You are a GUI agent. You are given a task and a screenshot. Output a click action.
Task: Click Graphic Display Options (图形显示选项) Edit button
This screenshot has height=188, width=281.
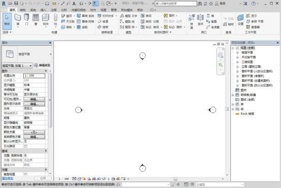coord(34,104)
